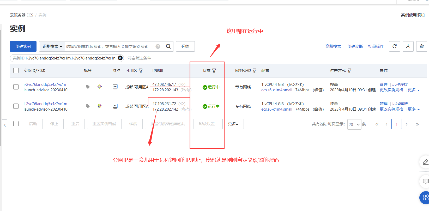Click public IP 47.108.146.17
The height and width of the screenshot is (211, 429).
[x=164, y=85]
